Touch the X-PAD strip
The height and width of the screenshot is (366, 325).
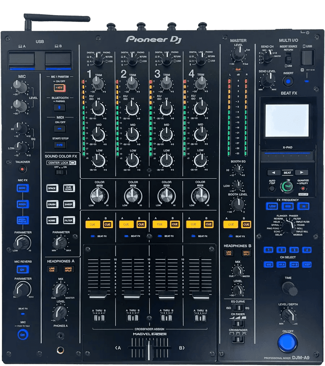[287, 156]
